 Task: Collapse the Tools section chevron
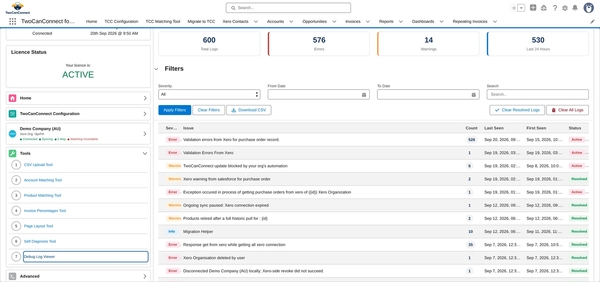click(x=145, y=153)
